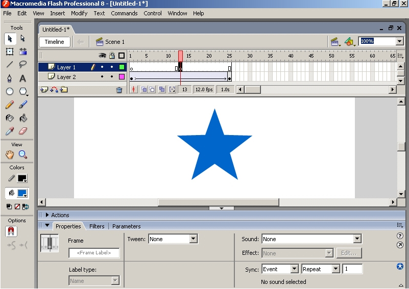Toggle Layer 1 visibility dot

click(102, 67)
